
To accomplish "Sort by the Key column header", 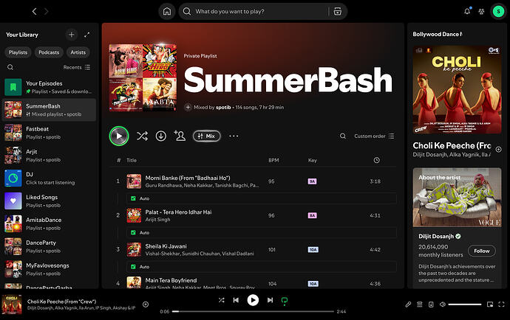I will [x=312, y=160].
